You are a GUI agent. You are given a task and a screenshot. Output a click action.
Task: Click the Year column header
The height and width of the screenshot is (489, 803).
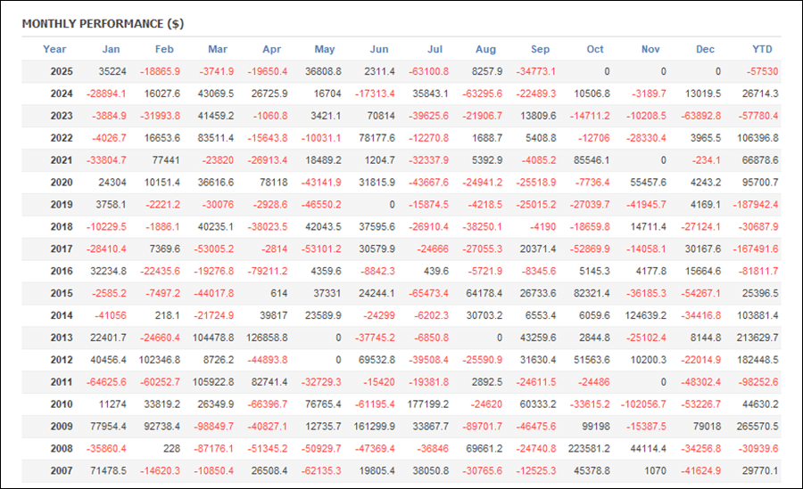[x=54, y=49]
